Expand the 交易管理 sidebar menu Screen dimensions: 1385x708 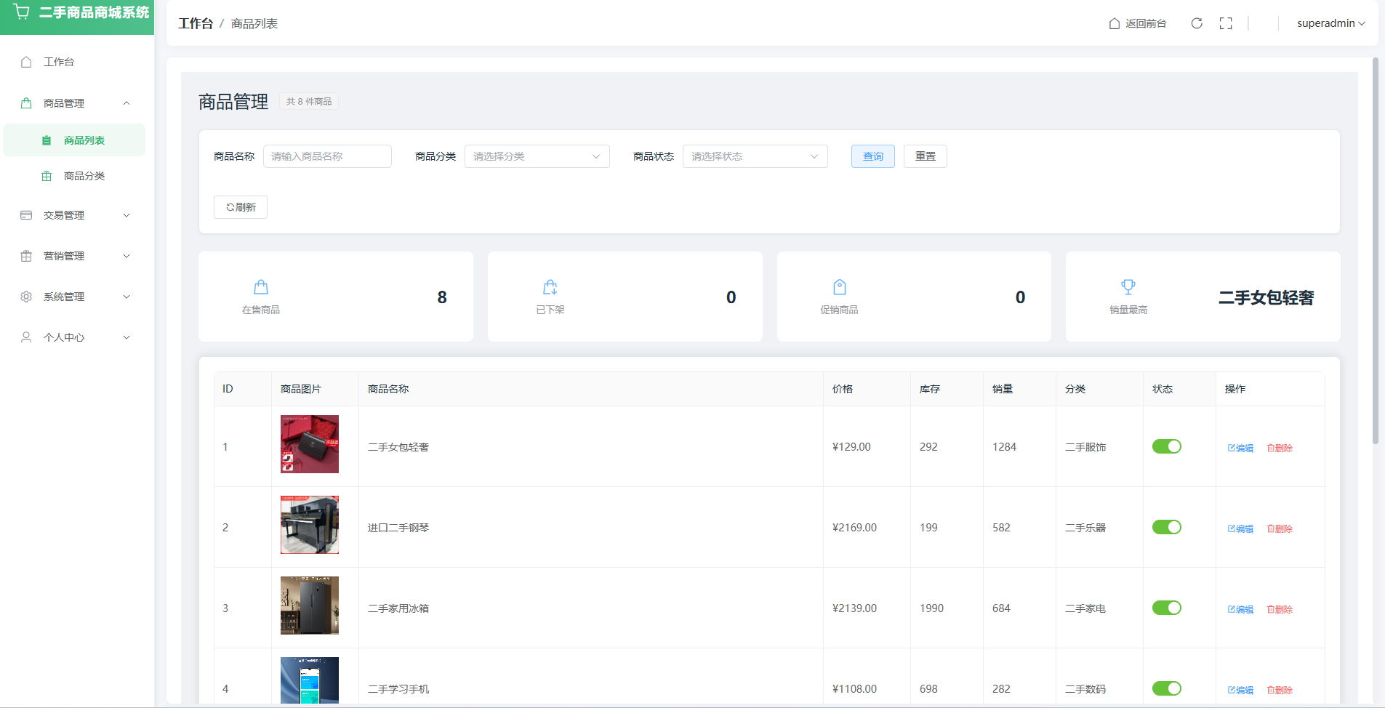coord(76,215)
